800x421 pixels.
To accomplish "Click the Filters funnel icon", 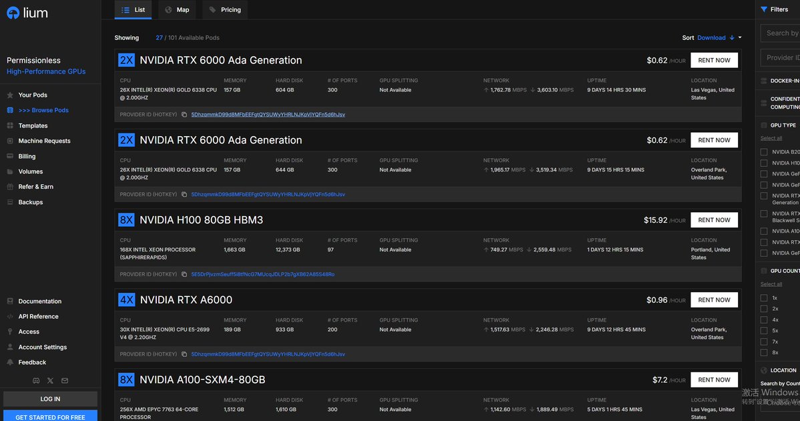I will tap(764, 9).
